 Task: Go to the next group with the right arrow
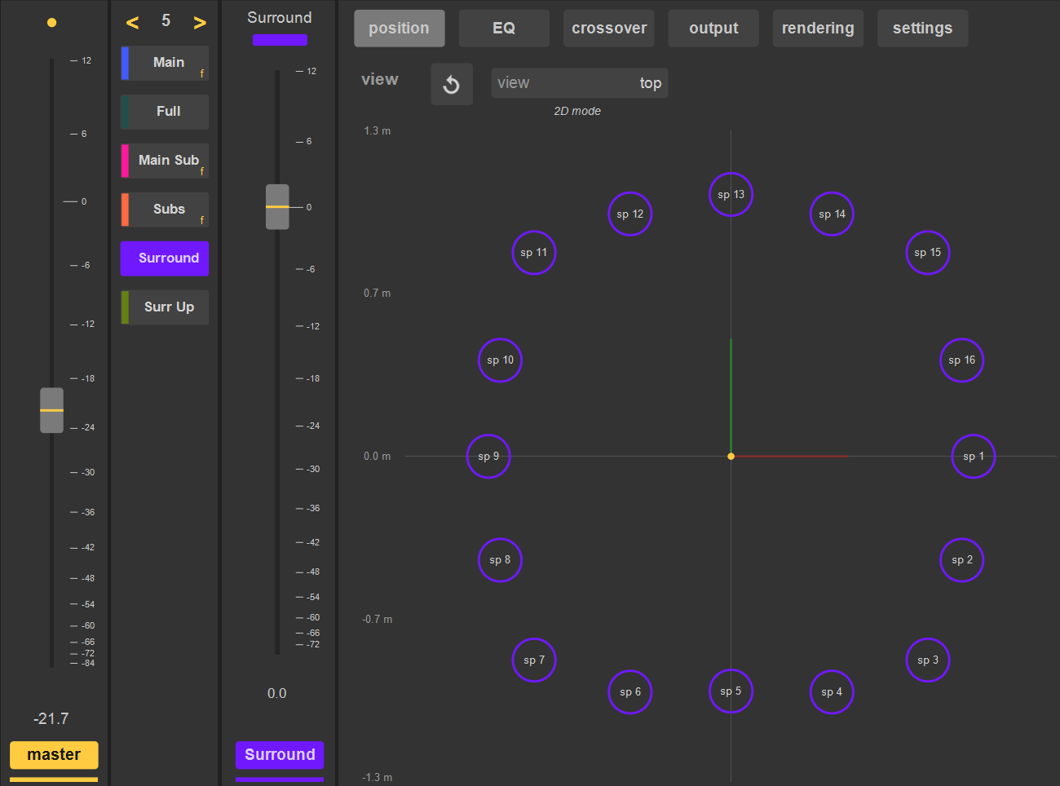coord(200,23)
